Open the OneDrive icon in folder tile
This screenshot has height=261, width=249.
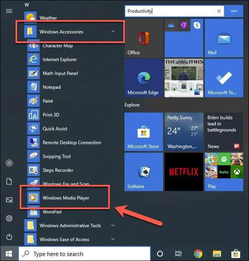pyautogui.click(x=171, y=26)
